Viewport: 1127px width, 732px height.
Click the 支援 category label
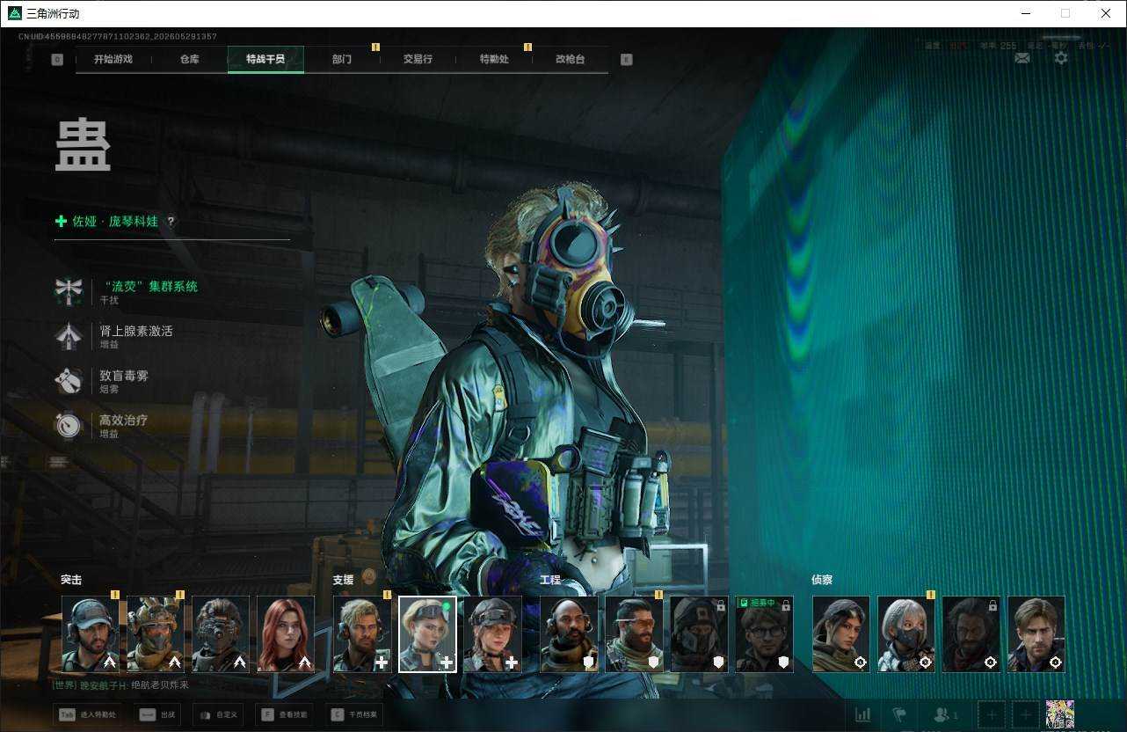(343, 580)
